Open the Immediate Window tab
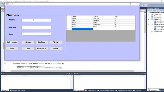The height and width of the screenshot is (92, 164). (x=124, y=90)
